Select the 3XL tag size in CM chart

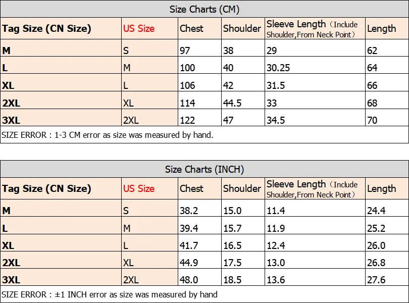[11, 121]
